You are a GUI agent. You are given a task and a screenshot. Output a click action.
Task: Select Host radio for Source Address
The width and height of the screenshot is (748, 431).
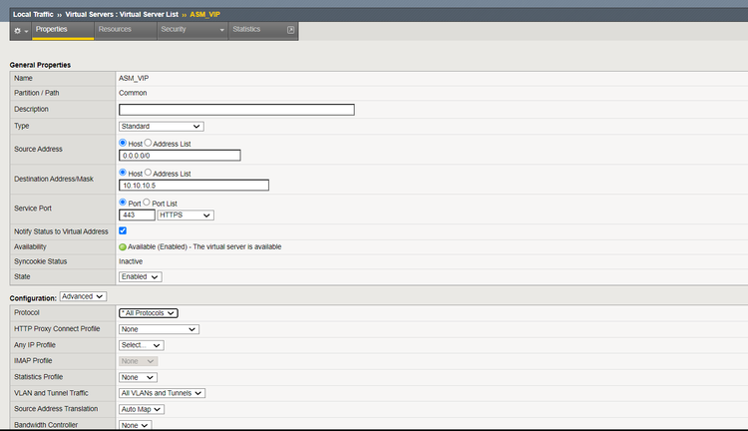pos(123,143)
